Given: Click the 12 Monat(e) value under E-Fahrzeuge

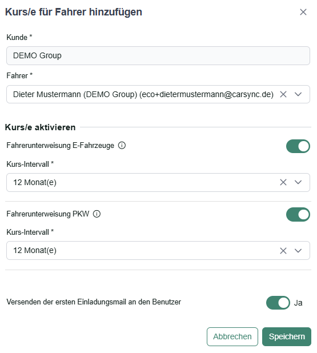Looking at the screenshot, I should click(35, 182).
